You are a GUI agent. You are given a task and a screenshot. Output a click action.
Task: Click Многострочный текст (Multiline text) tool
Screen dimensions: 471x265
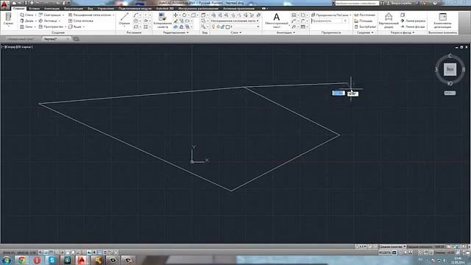coord(277,20)
